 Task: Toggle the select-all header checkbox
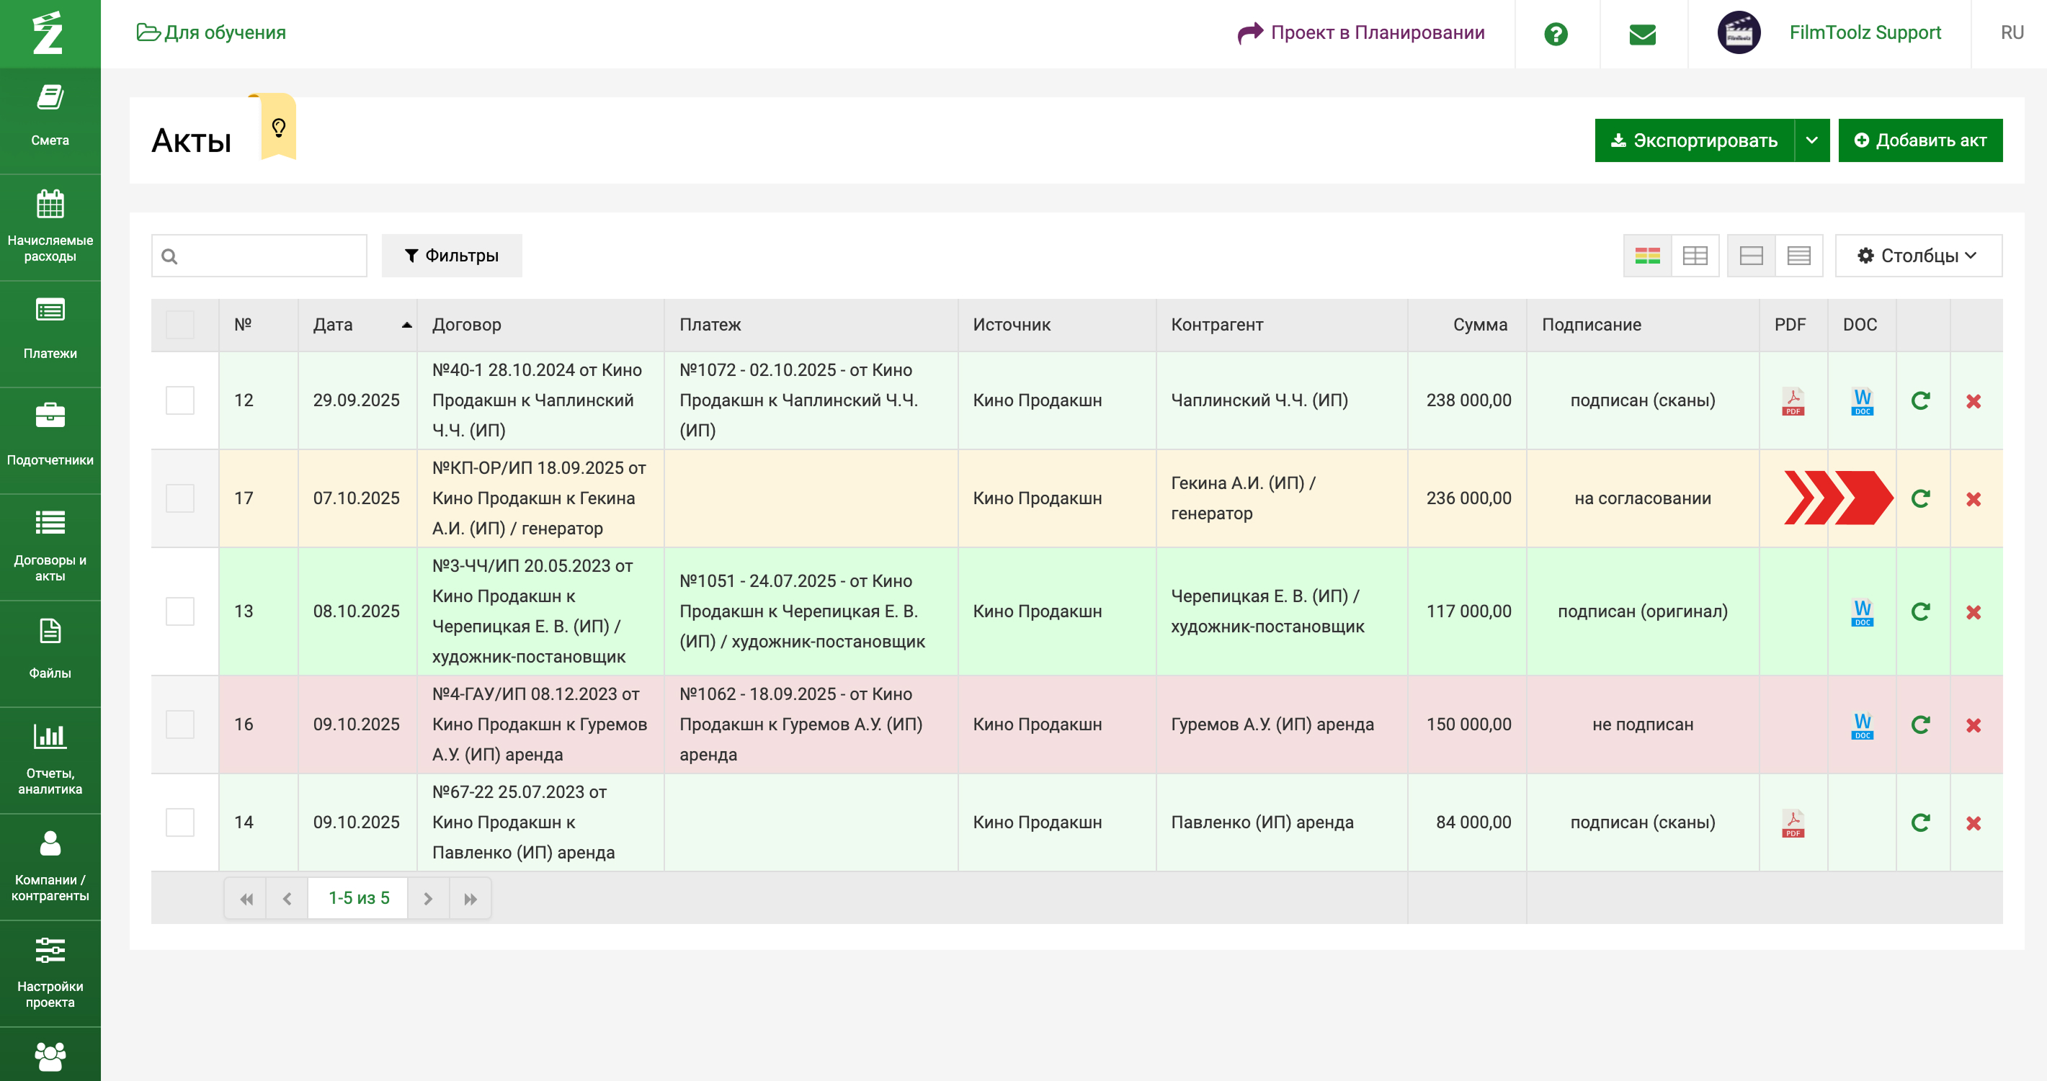click(x=179, y=325)
